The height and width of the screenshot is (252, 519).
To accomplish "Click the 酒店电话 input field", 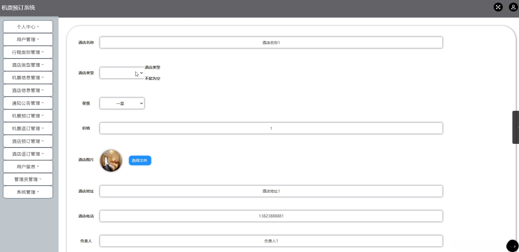I will 271,216.
